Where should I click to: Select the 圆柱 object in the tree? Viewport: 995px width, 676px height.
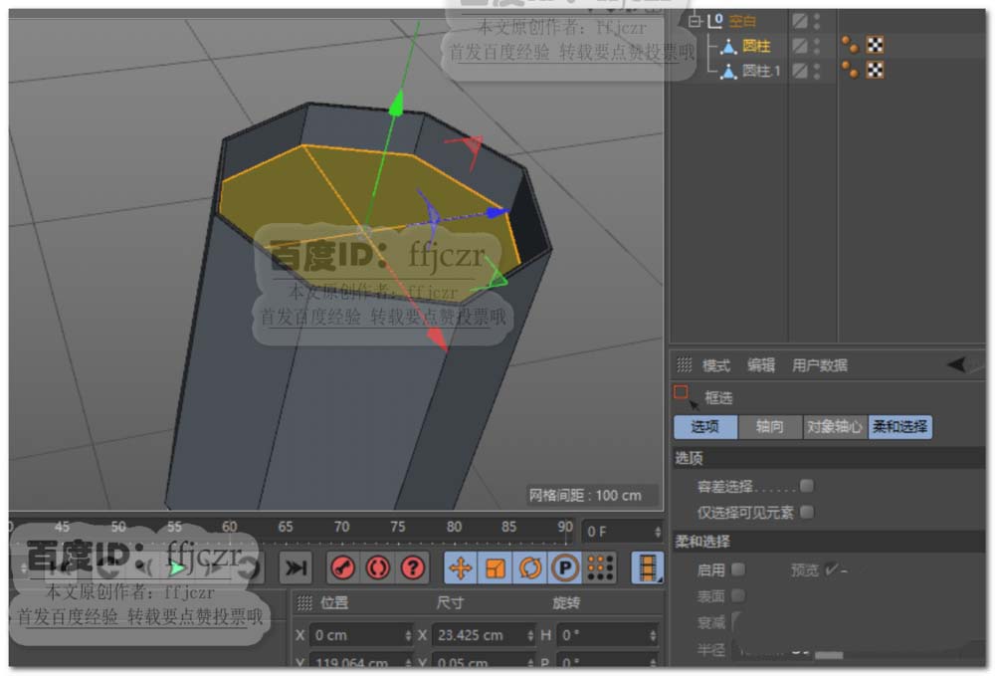[x=756, y=46]
